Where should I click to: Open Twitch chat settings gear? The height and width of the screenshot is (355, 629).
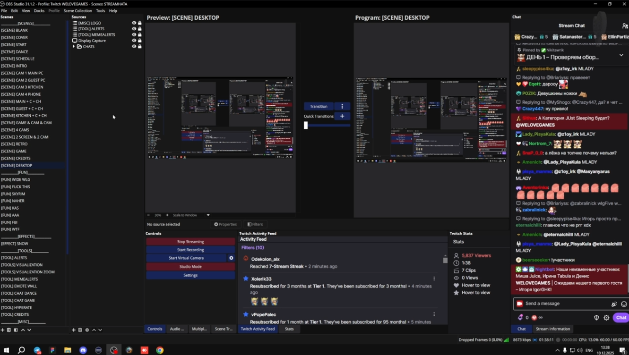pyautogui.click(x=606, y=318)
